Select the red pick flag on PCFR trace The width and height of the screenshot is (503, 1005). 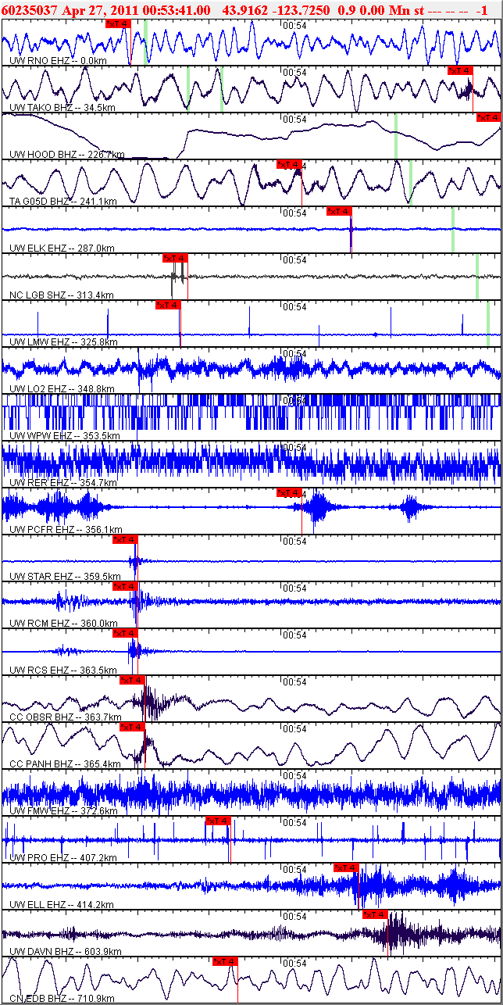pos(289,493)
